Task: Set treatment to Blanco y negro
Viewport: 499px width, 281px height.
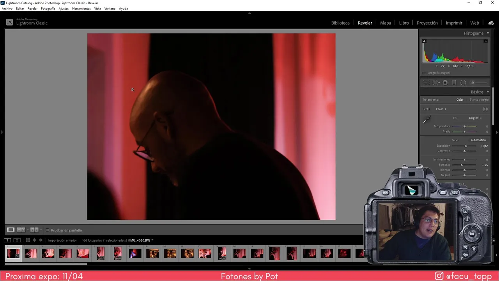Action: coord(479,100)
